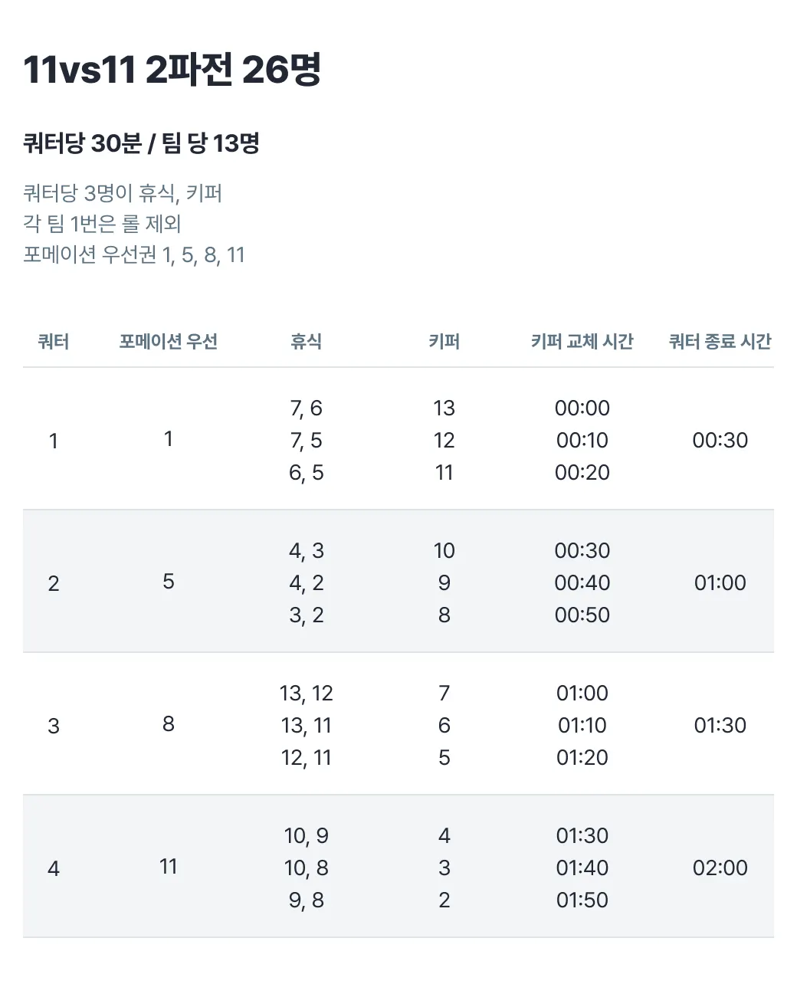Click the "쿼터" column header
The height and width of the screenshot is (984, 797).
click(x=54, y=342)
